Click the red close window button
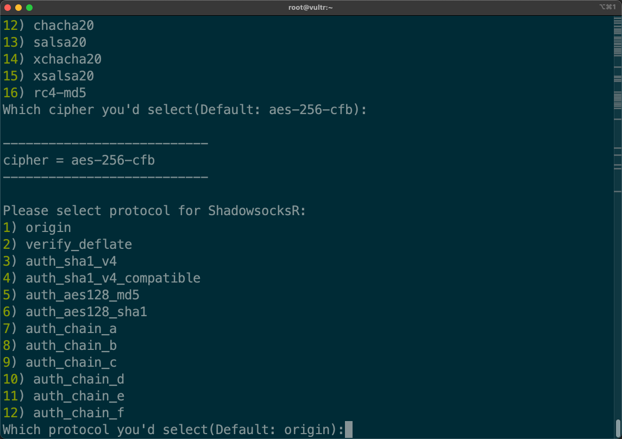This screenshot has height=439, width=622. 8,8
